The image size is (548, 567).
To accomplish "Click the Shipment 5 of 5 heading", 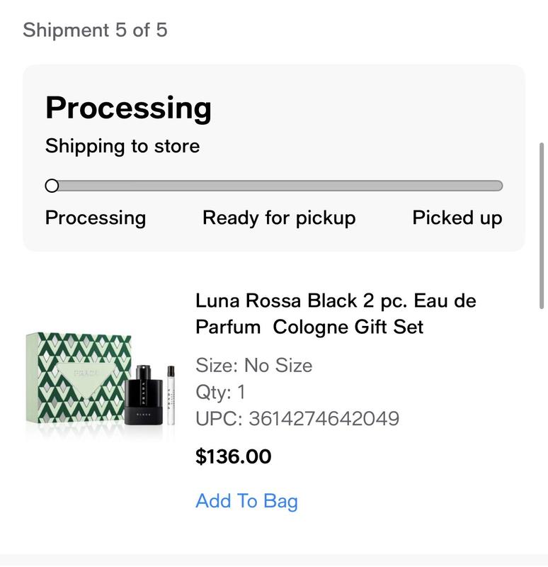I will coord(95,30).
